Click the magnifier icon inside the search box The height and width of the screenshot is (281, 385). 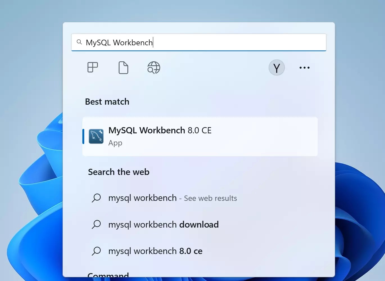[79, 42]
